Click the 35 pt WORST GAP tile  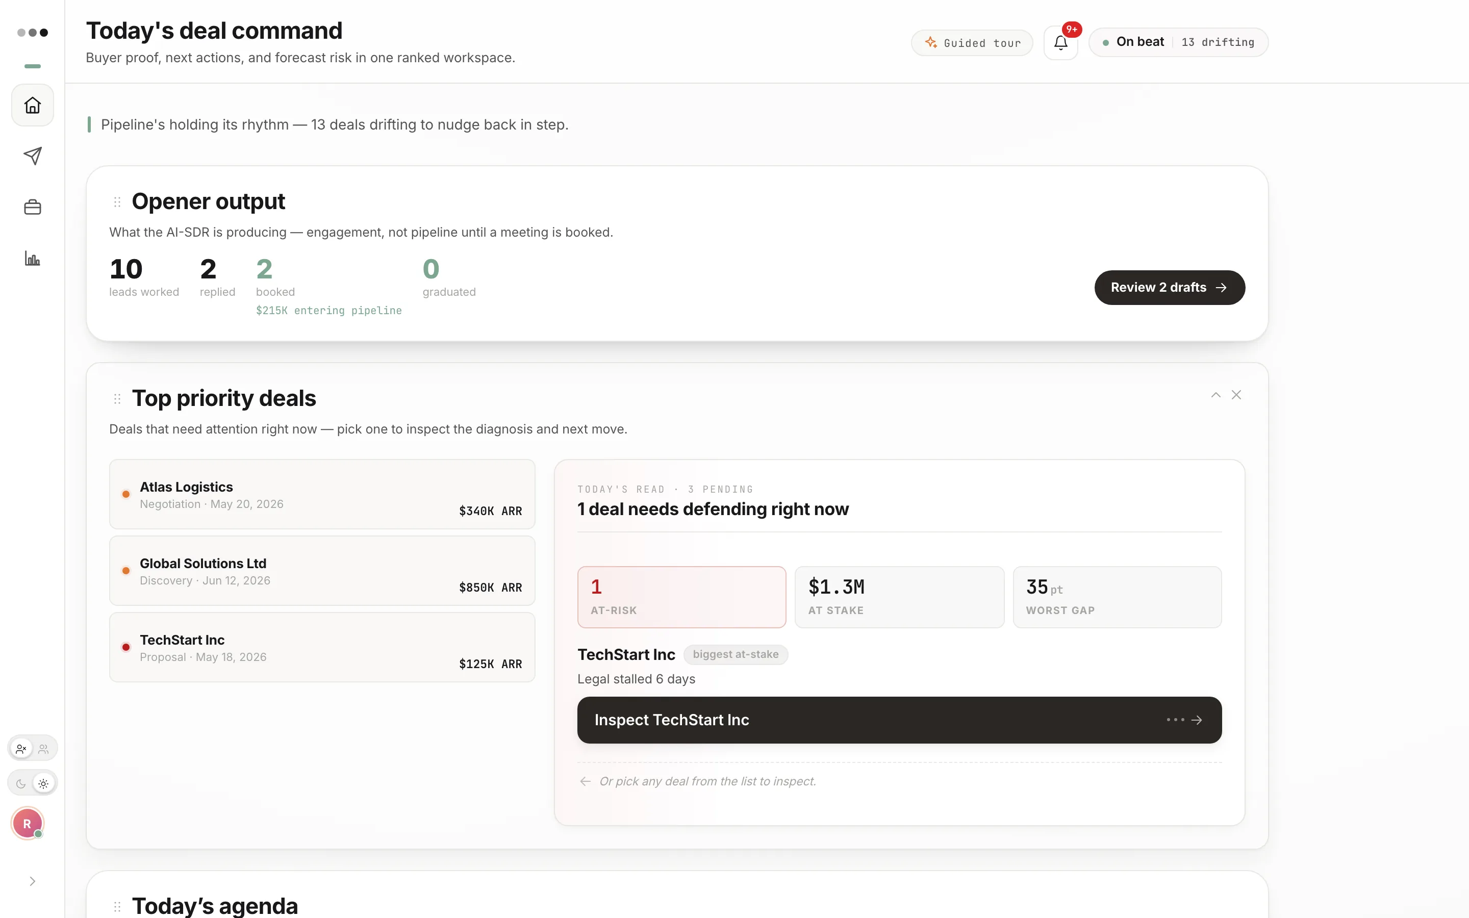coord(1117,597)
